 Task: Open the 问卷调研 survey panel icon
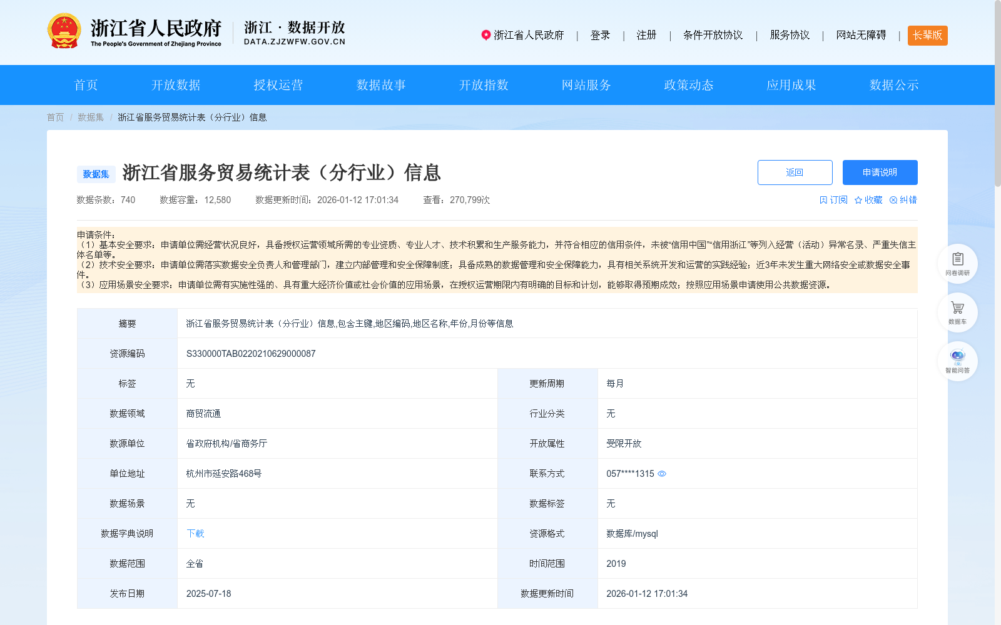click(957, 262)
